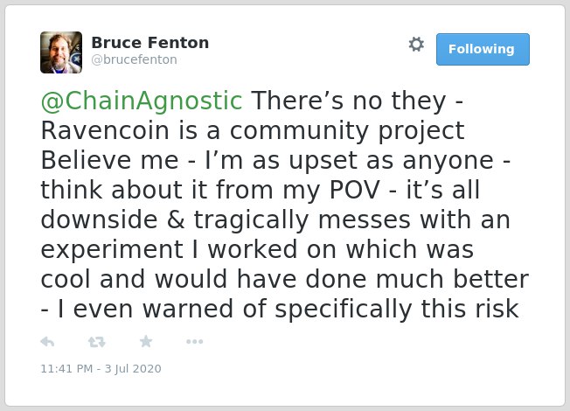This screenshot has height=411, width=570.
Task: Click the tweet text about Ravencoin
Action: (x=285, y=205)
